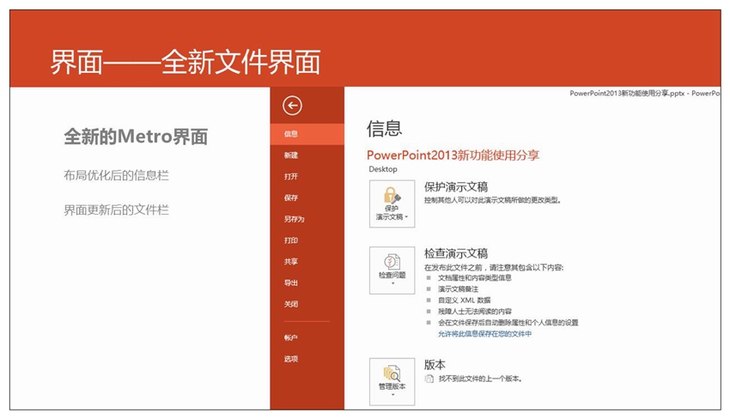Click the small document icon beside 找不到此文件的上一个版本
The width and height of the screenshot is (730, 419).
pos(429,379)
